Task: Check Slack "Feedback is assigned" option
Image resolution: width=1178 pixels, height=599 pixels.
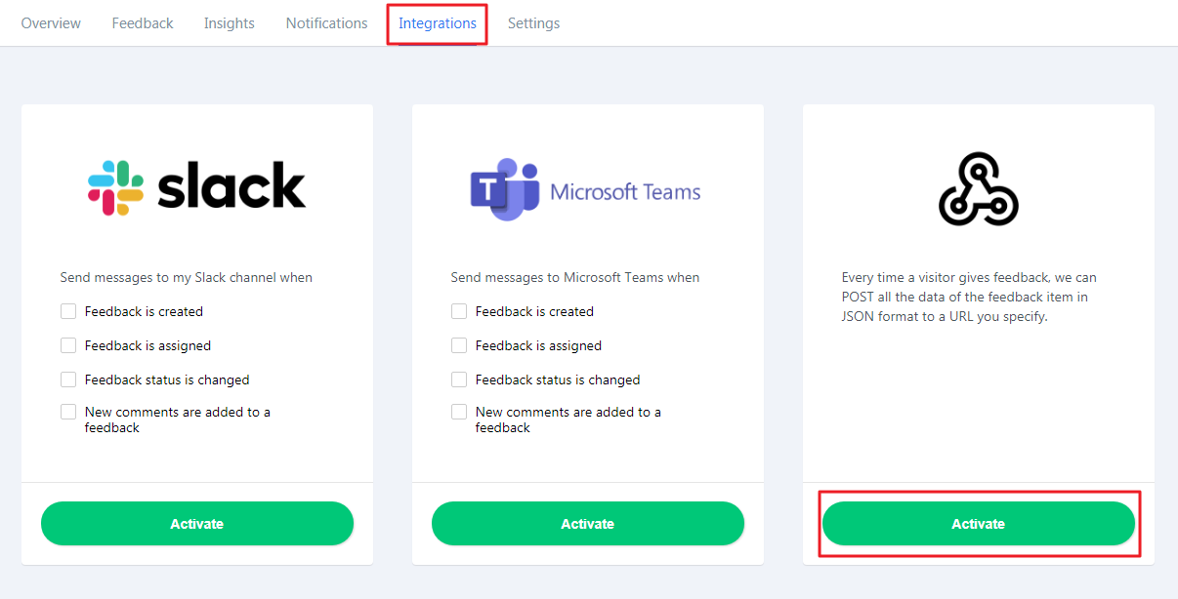Action: click(68, 345)
